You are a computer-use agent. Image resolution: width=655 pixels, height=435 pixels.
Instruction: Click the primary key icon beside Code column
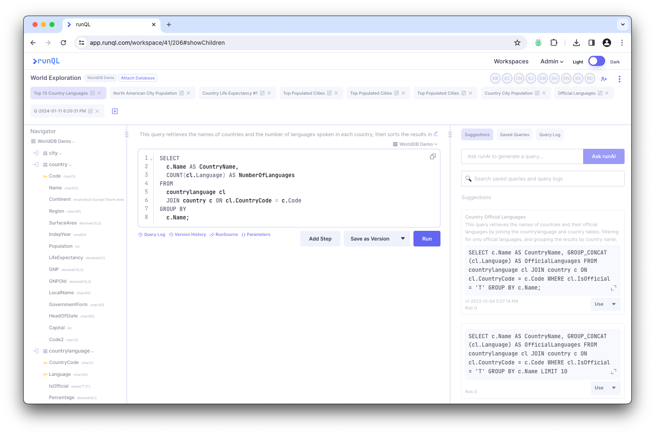click(x=45, y=176)
